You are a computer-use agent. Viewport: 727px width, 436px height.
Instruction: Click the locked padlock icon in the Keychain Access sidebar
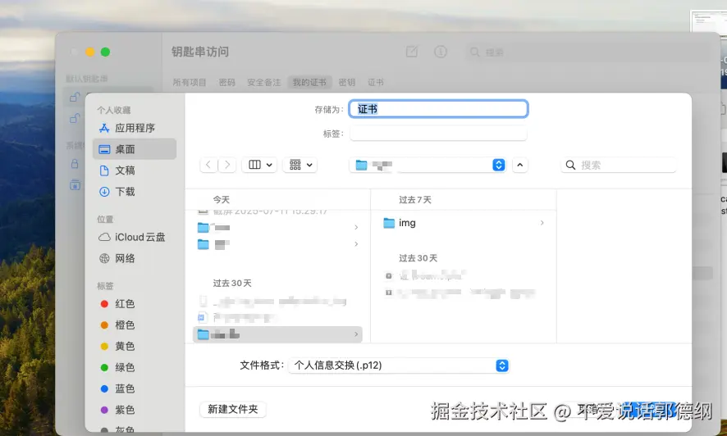pyautogui.click(x=75, y=164)
